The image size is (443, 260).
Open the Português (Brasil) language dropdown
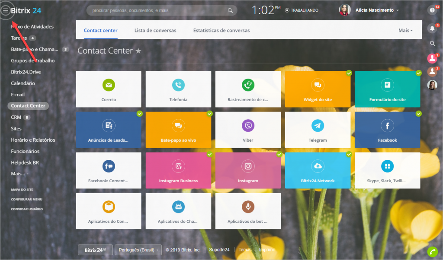138,250
